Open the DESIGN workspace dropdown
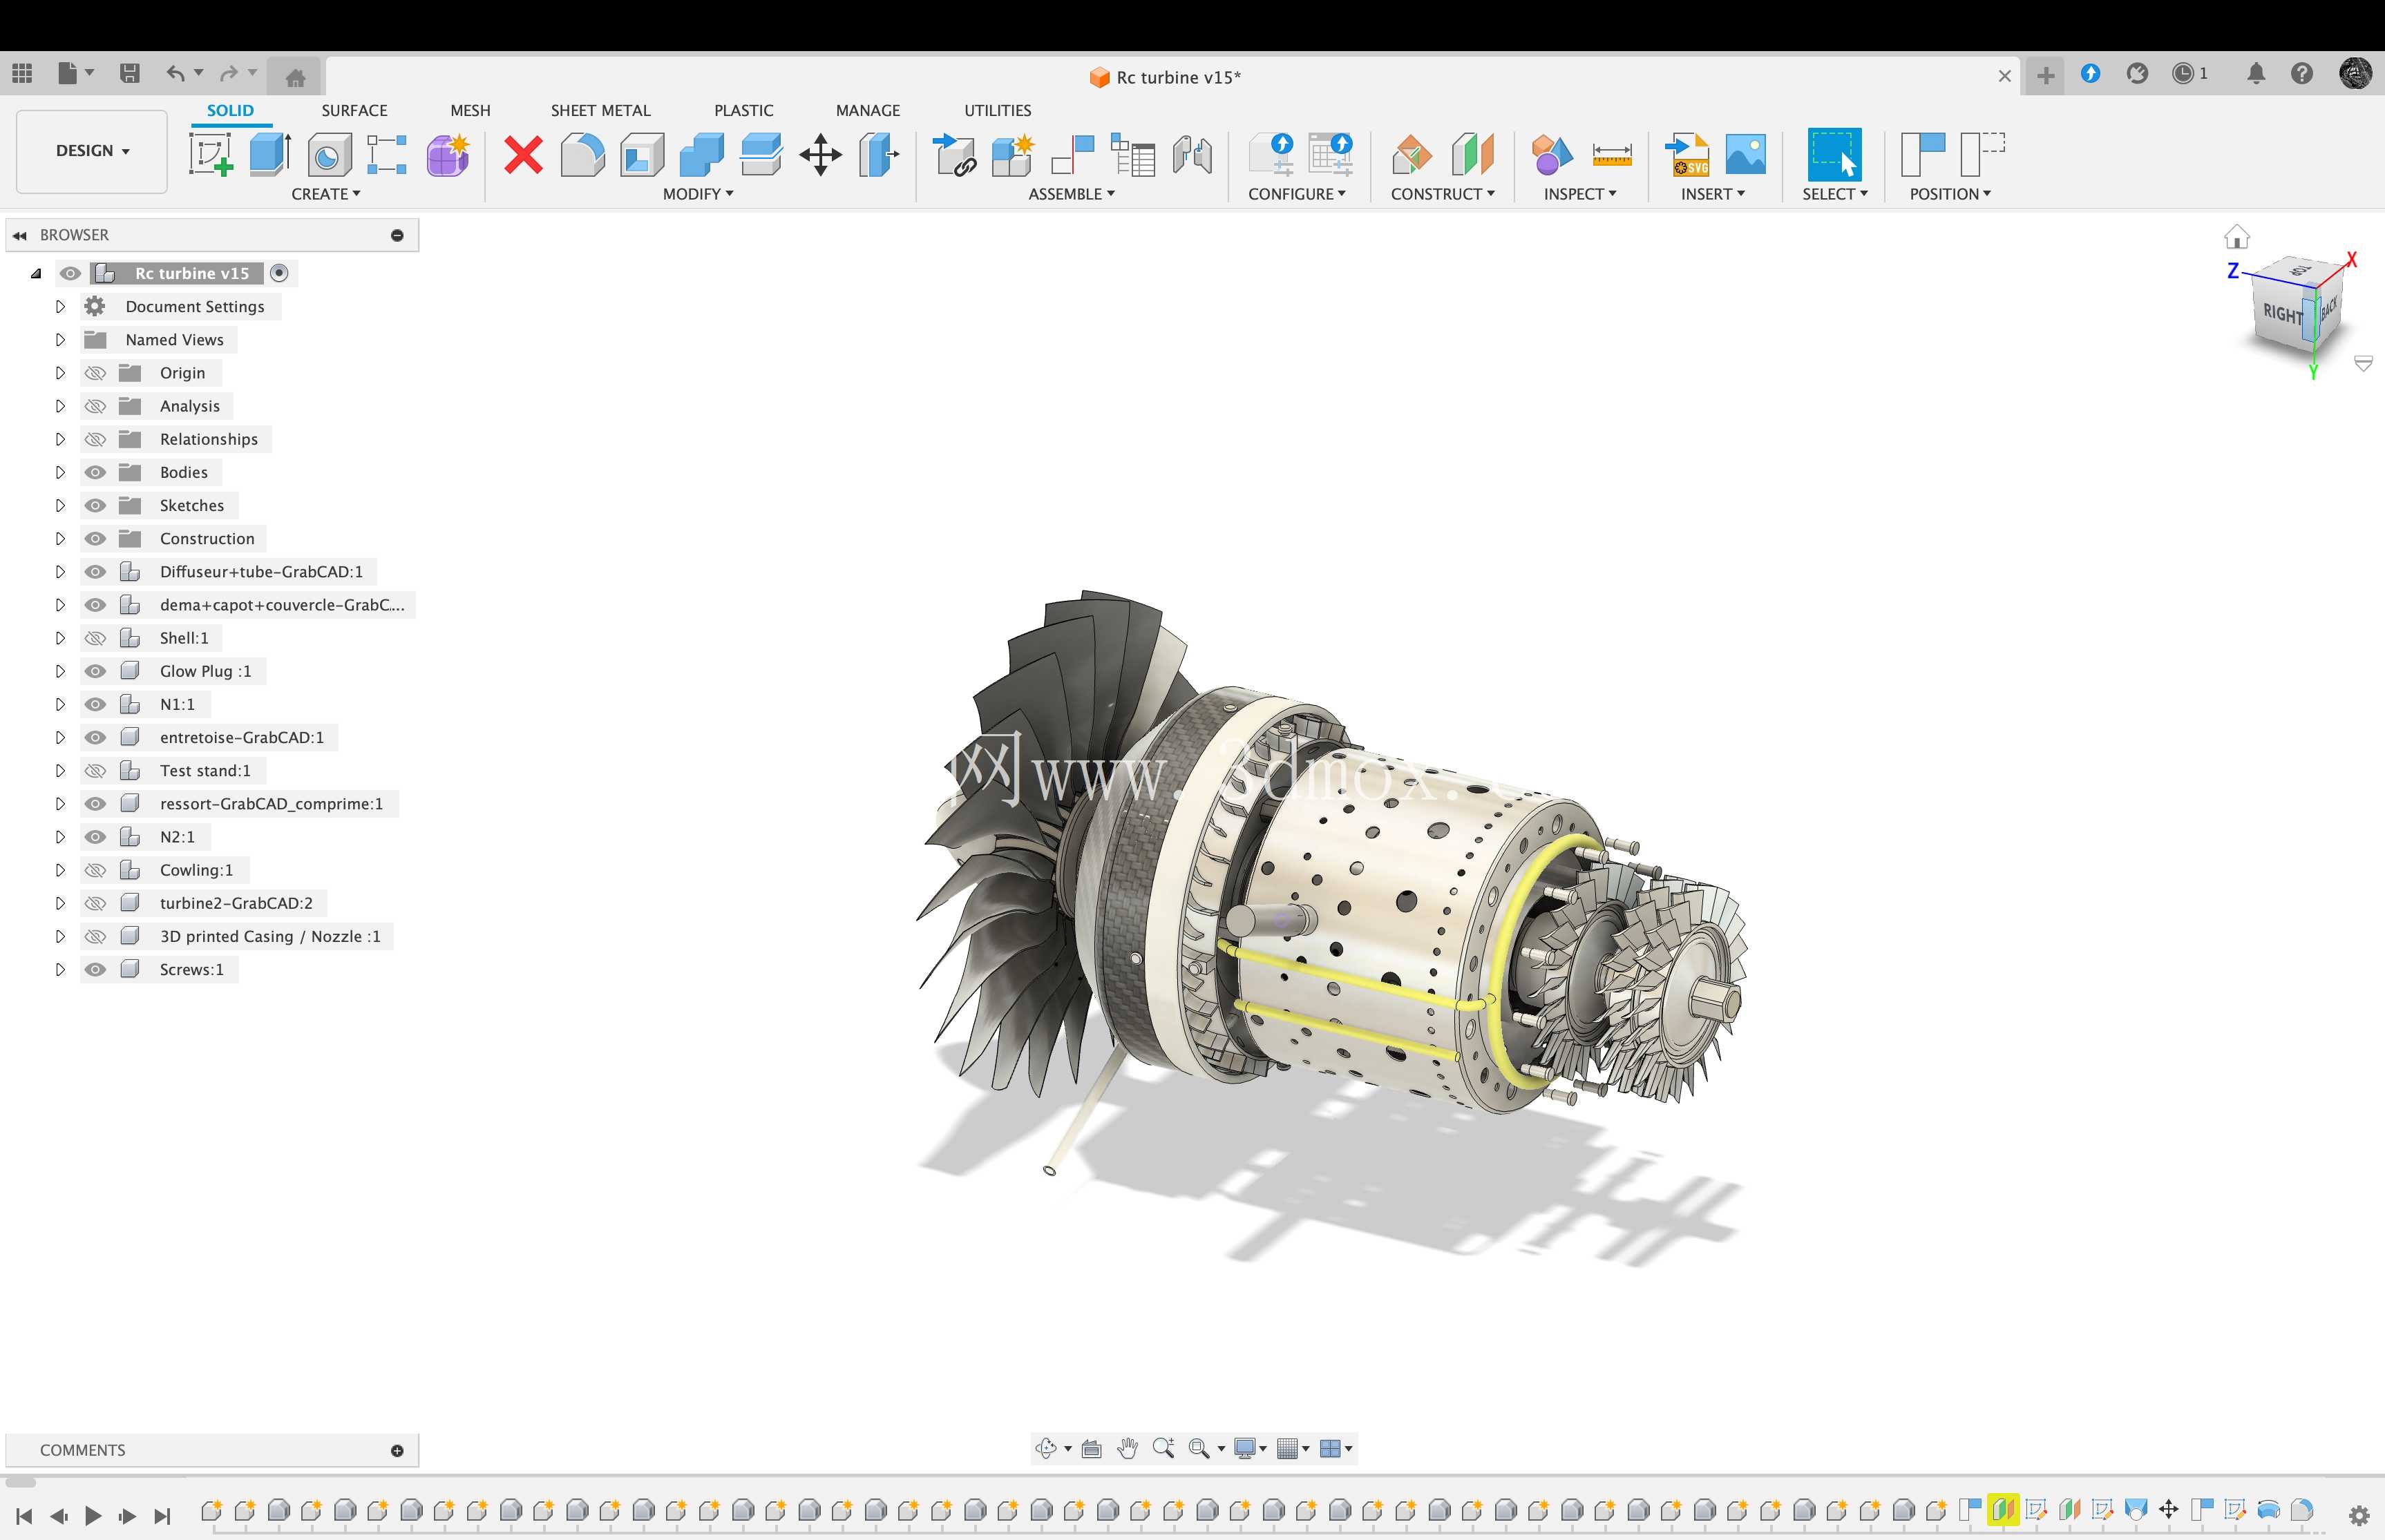Image resolution: width=2385 pixels, height=1540 pixels. [x=92, y=151]
